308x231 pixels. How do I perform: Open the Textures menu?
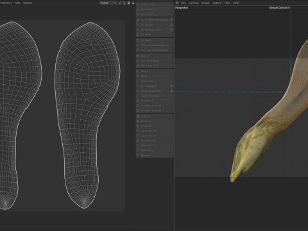pos(28,3)
